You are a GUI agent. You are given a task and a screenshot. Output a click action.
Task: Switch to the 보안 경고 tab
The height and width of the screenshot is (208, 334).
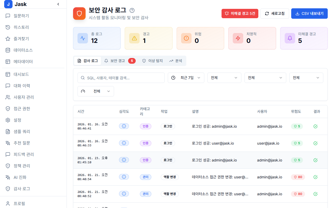pos(120,61)
